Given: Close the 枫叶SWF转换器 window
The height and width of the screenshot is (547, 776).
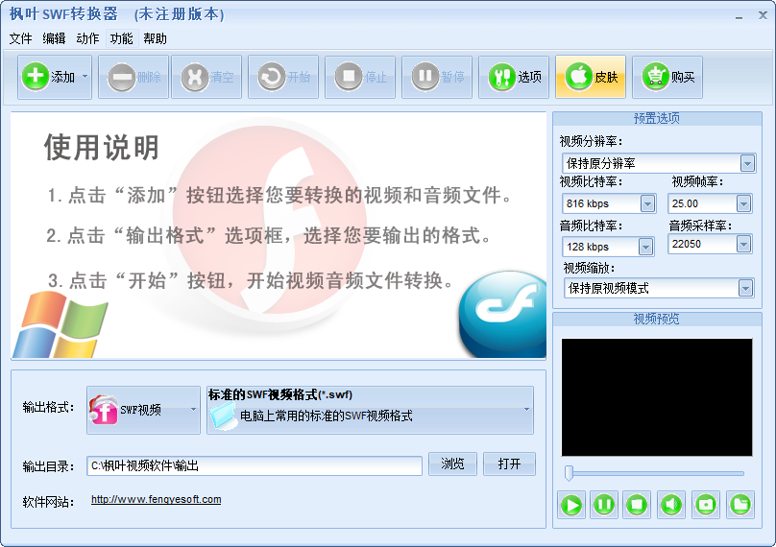Looking at the screenshot, I should pos(763,15).
